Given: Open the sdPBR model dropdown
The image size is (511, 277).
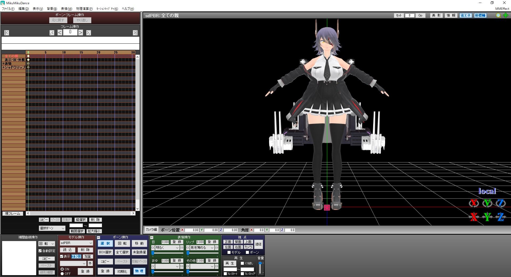Looking at the screenshot, I should (x=76, y=243).
